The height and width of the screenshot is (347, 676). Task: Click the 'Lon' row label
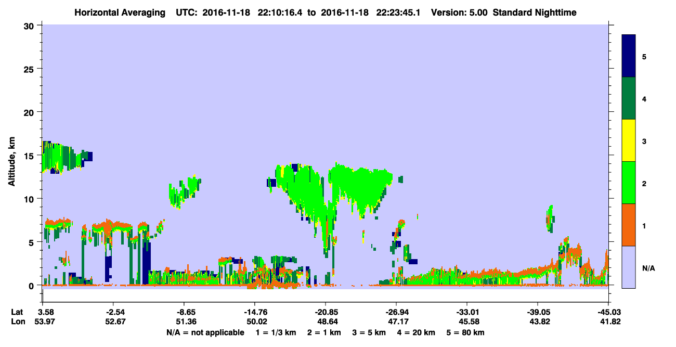(17, 322)
